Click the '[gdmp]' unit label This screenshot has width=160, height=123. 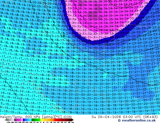coord(48,117)
